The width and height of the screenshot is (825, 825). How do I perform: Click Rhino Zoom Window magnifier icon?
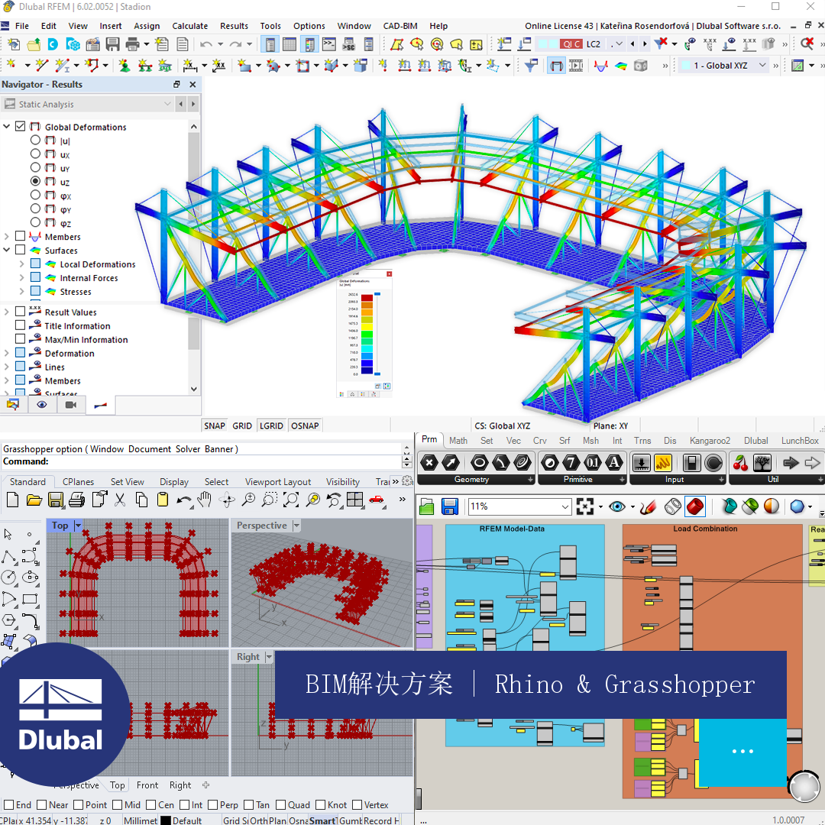[x=269, y=500]
